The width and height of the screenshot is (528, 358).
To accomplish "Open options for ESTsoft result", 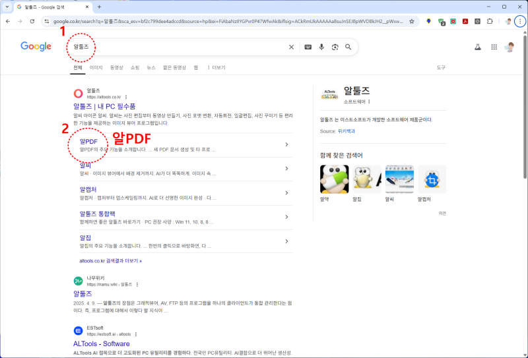I will (x=136, y=334).
